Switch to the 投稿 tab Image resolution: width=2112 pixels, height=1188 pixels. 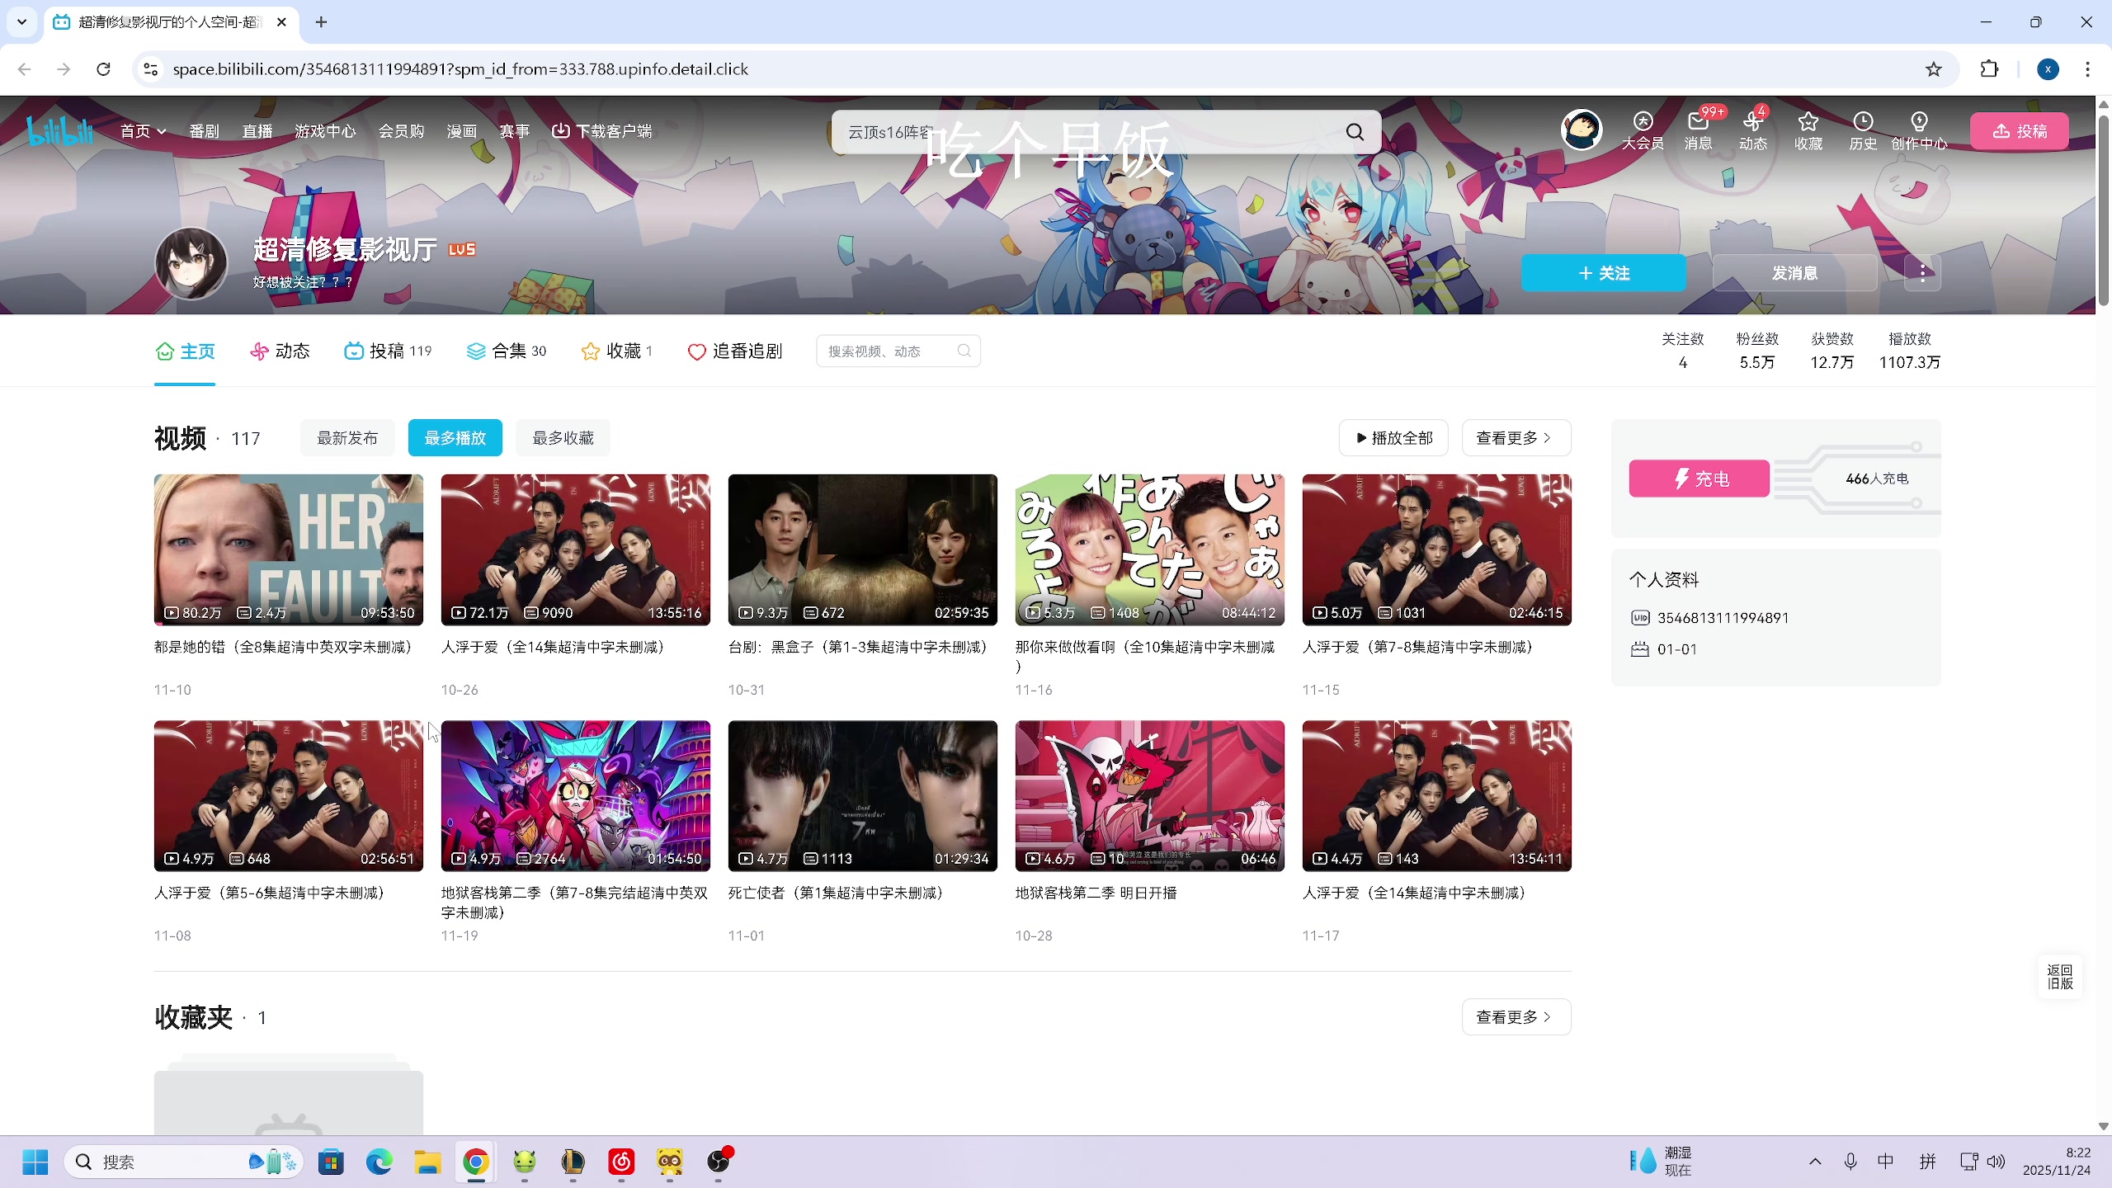point(387,351)
